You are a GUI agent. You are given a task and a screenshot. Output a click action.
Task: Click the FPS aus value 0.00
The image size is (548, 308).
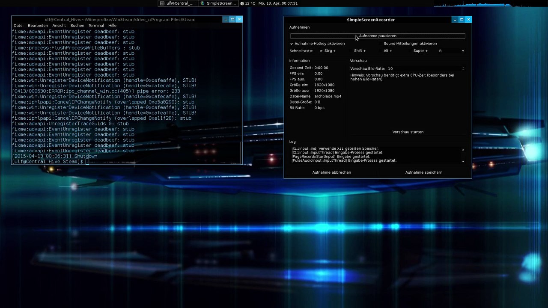tap(319, 79)
